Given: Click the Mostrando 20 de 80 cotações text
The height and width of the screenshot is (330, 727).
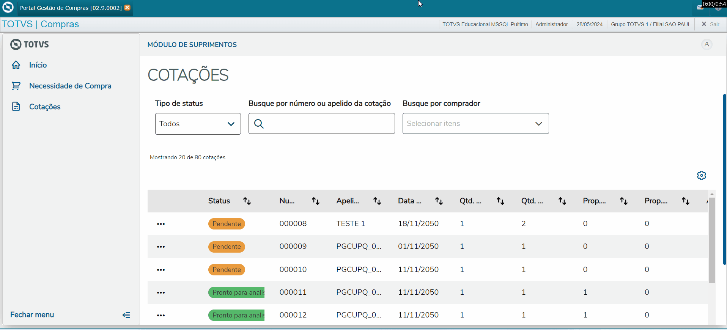Looking at the screenshot, I should (187, 157).
